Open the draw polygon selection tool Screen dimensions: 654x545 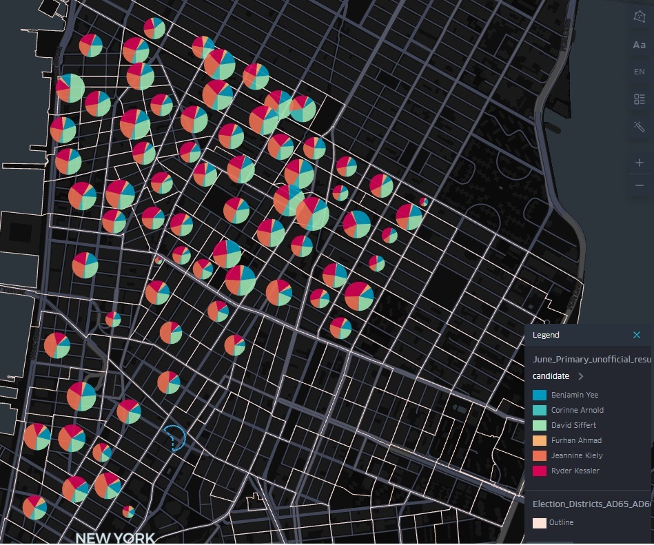coord(639,17)
